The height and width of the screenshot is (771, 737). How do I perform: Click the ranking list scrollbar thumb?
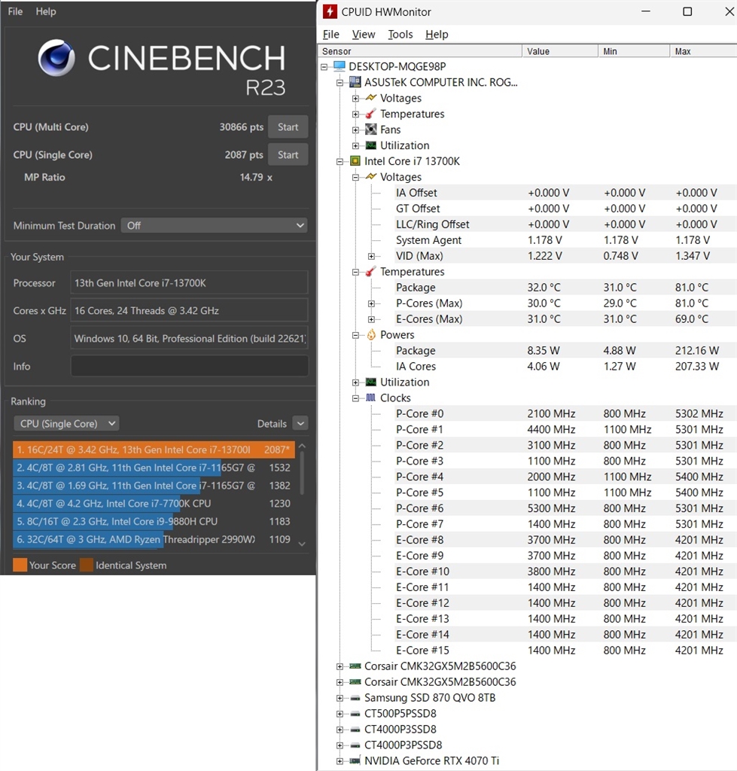click(302, 473)
